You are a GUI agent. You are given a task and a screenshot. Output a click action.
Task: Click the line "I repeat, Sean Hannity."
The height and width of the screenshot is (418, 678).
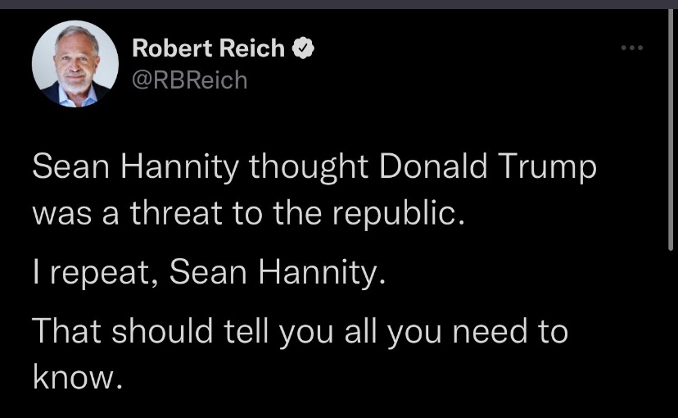[x=208, y=273]
